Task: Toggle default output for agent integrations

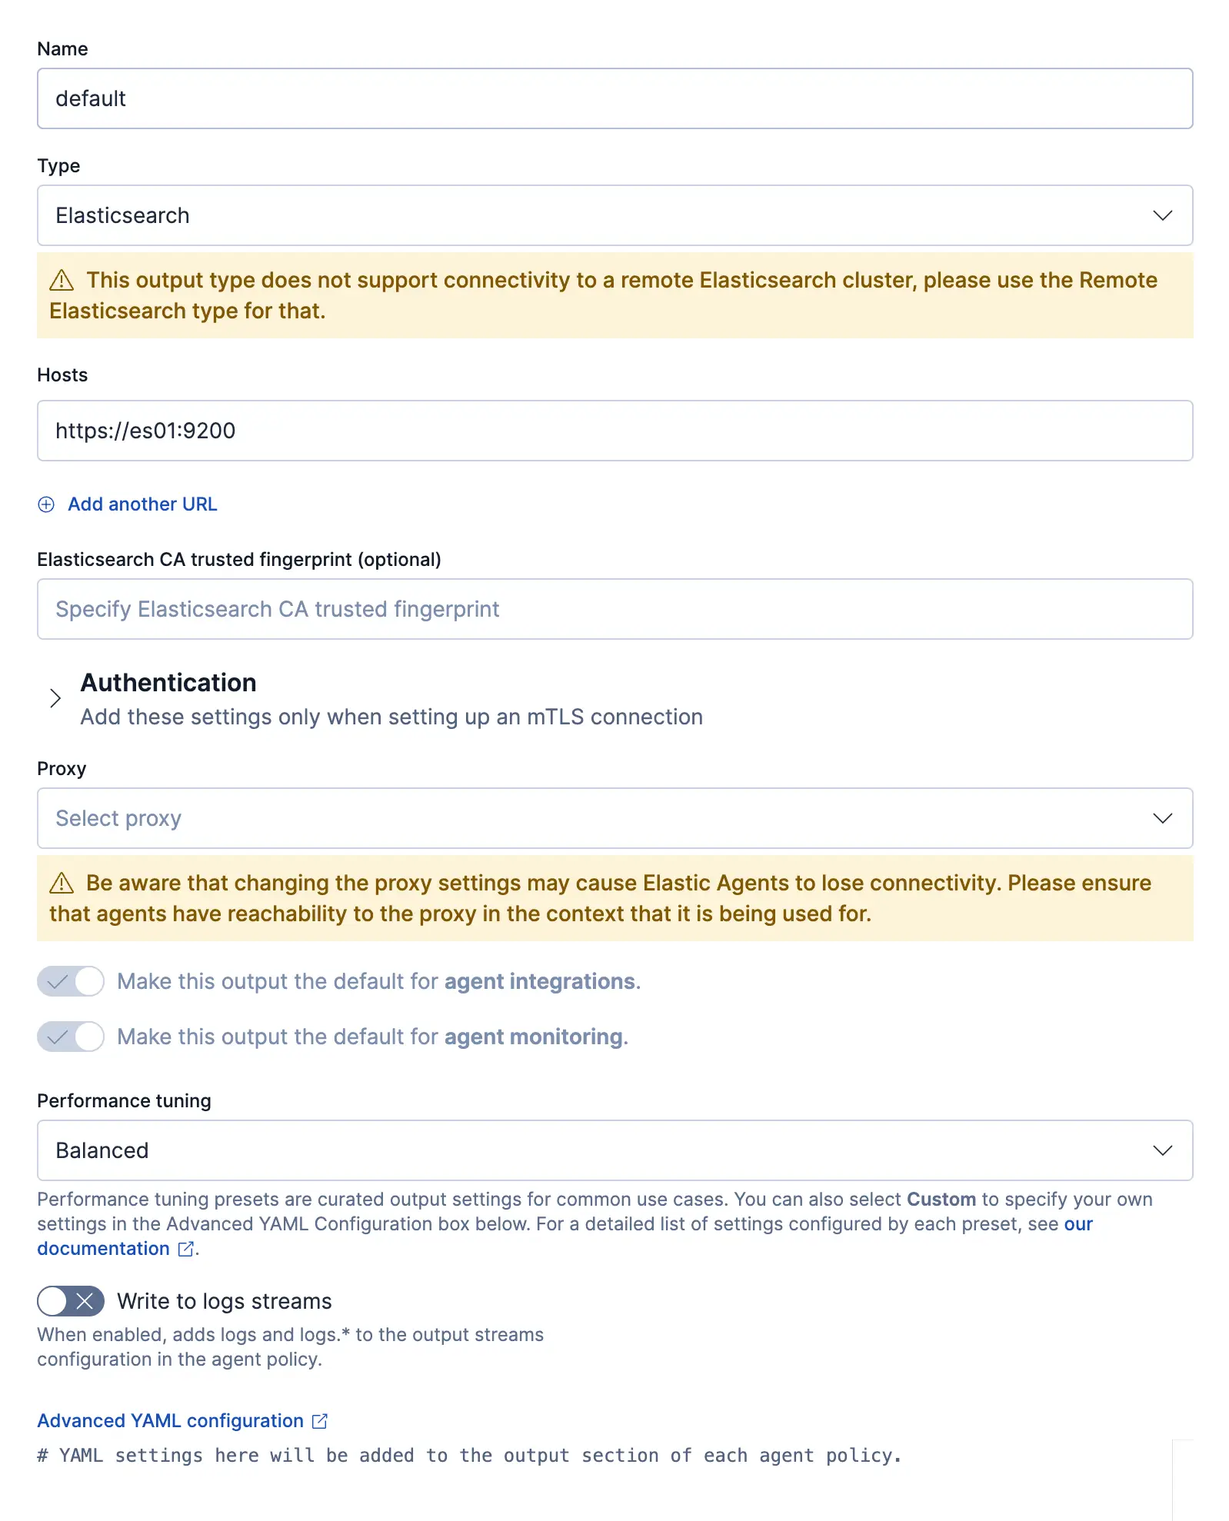Action: tap(71, 981)
